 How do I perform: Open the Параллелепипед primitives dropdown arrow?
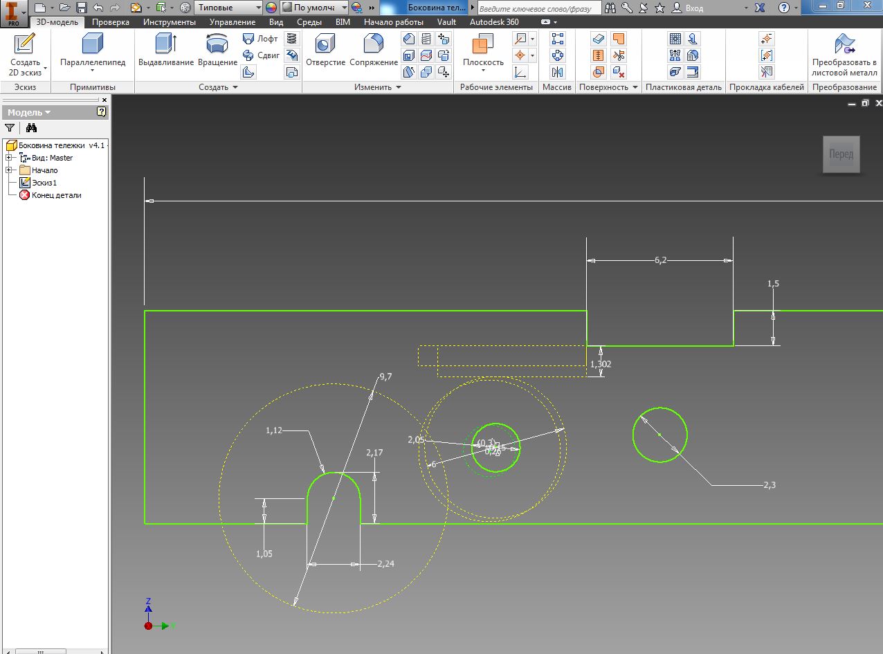pos(93,71)
